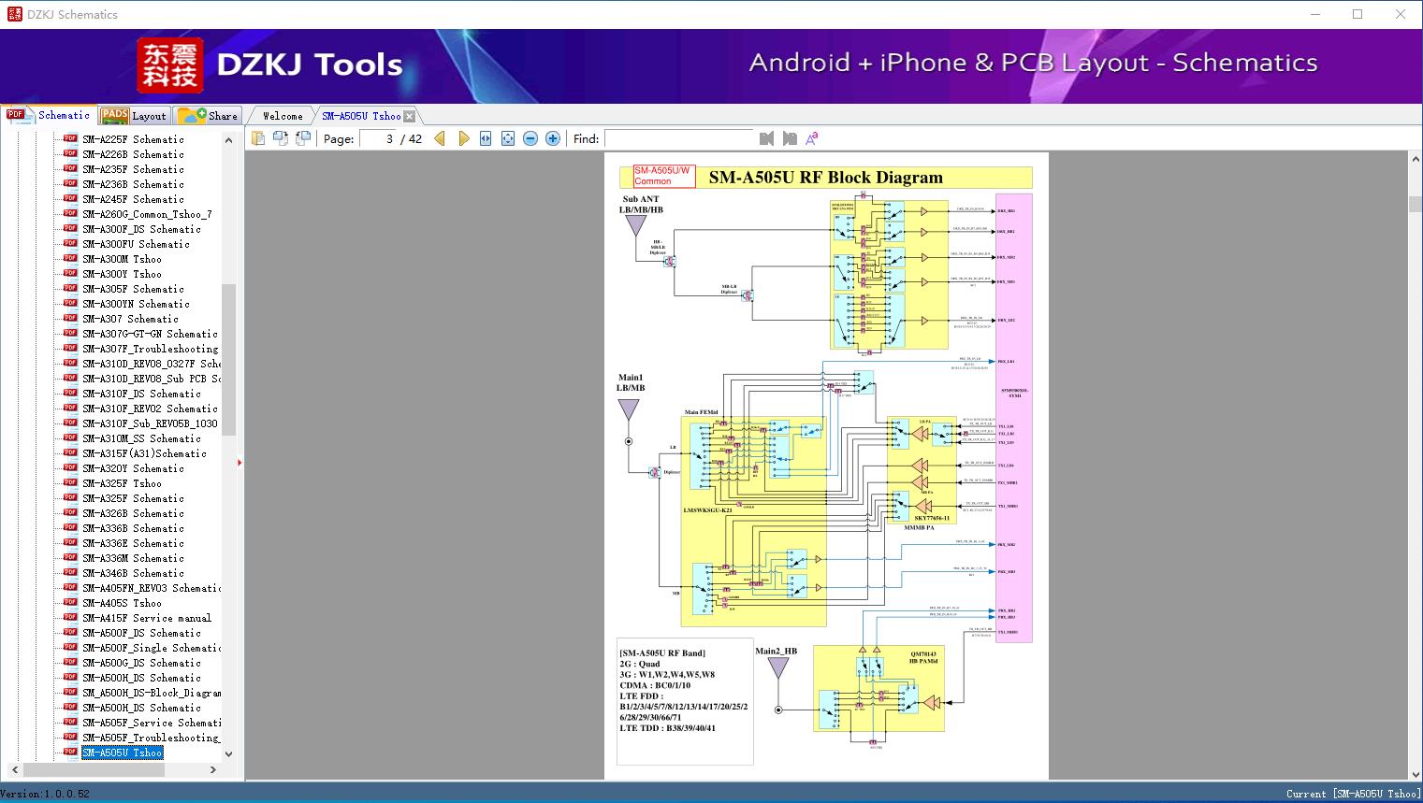Open SM-A225F Schematic in the tree
The height and width of the screenshot is (803, 1423).
coord(133,139)
